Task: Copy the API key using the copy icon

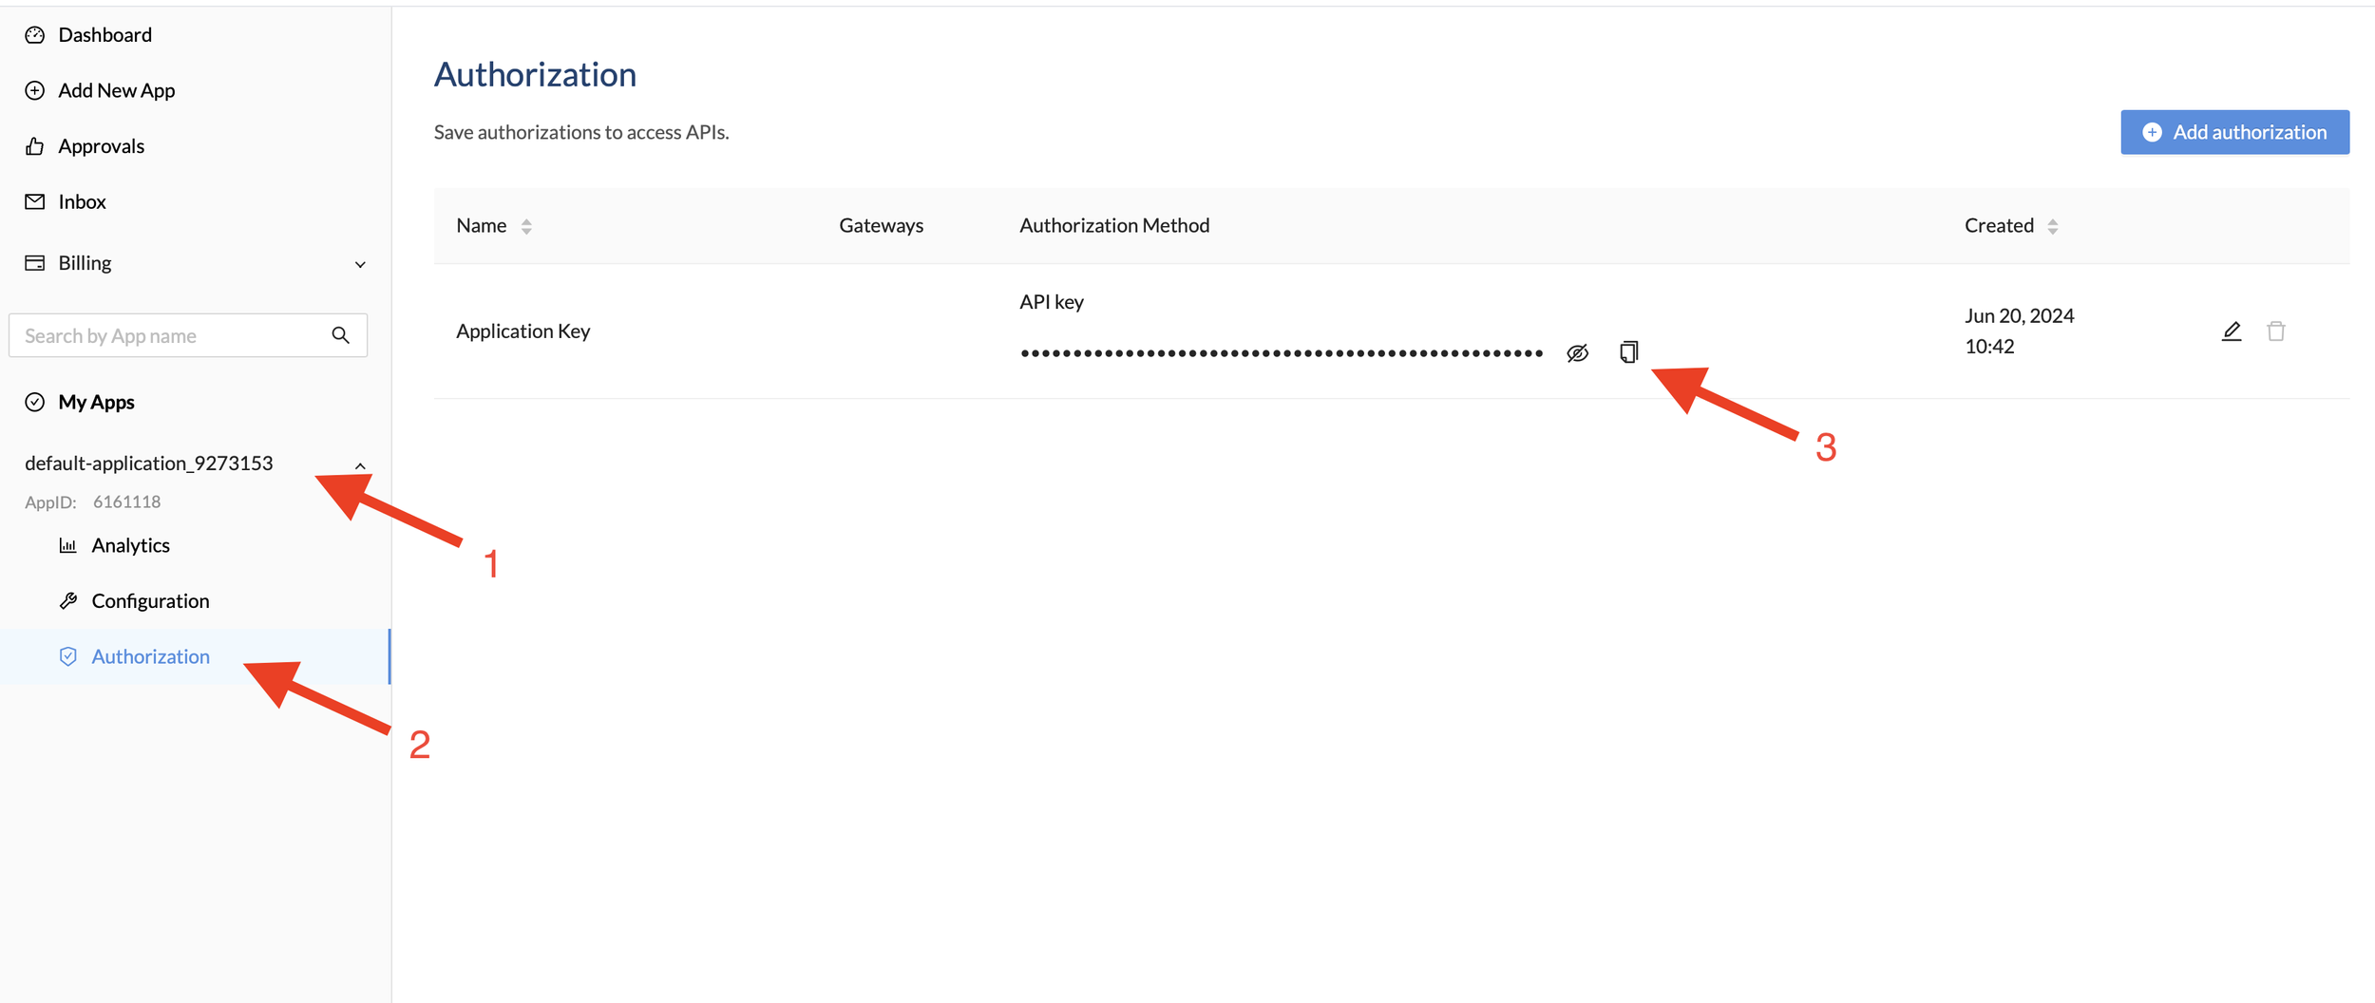Action: click(x=1628, y=351)
